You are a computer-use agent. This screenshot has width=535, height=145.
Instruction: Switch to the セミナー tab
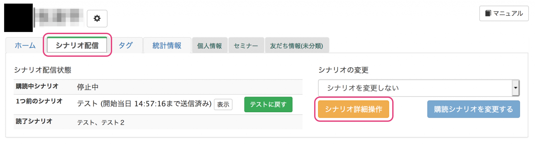coord(246,46)
